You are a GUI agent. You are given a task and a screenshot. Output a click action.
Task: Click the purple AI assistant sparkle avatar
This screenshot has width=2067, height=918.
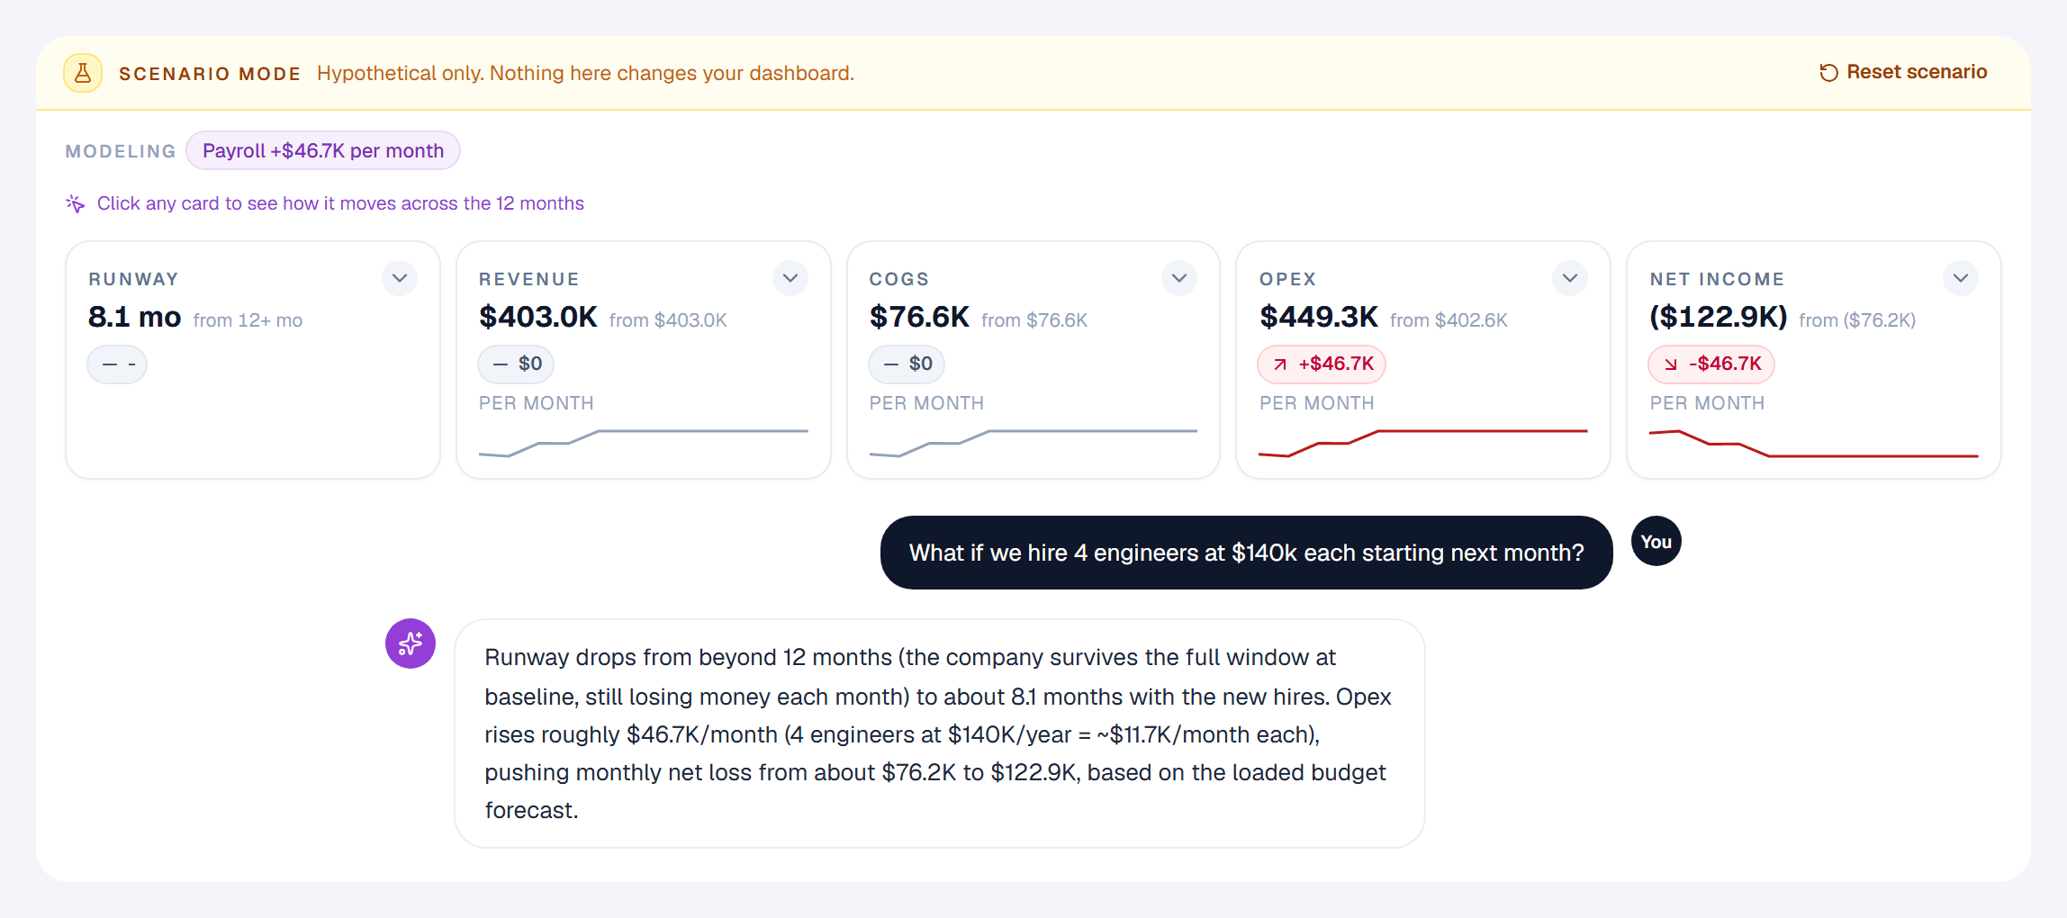[411, 643]
